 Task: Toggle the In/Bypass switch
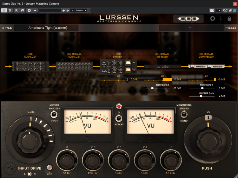tap(119, 118)
